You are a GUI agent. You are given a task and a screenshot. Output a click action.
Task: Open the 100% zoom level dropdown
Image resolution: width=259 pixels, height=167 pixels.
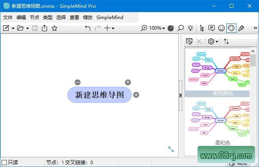pyautogui.click(x=157, y=28)
